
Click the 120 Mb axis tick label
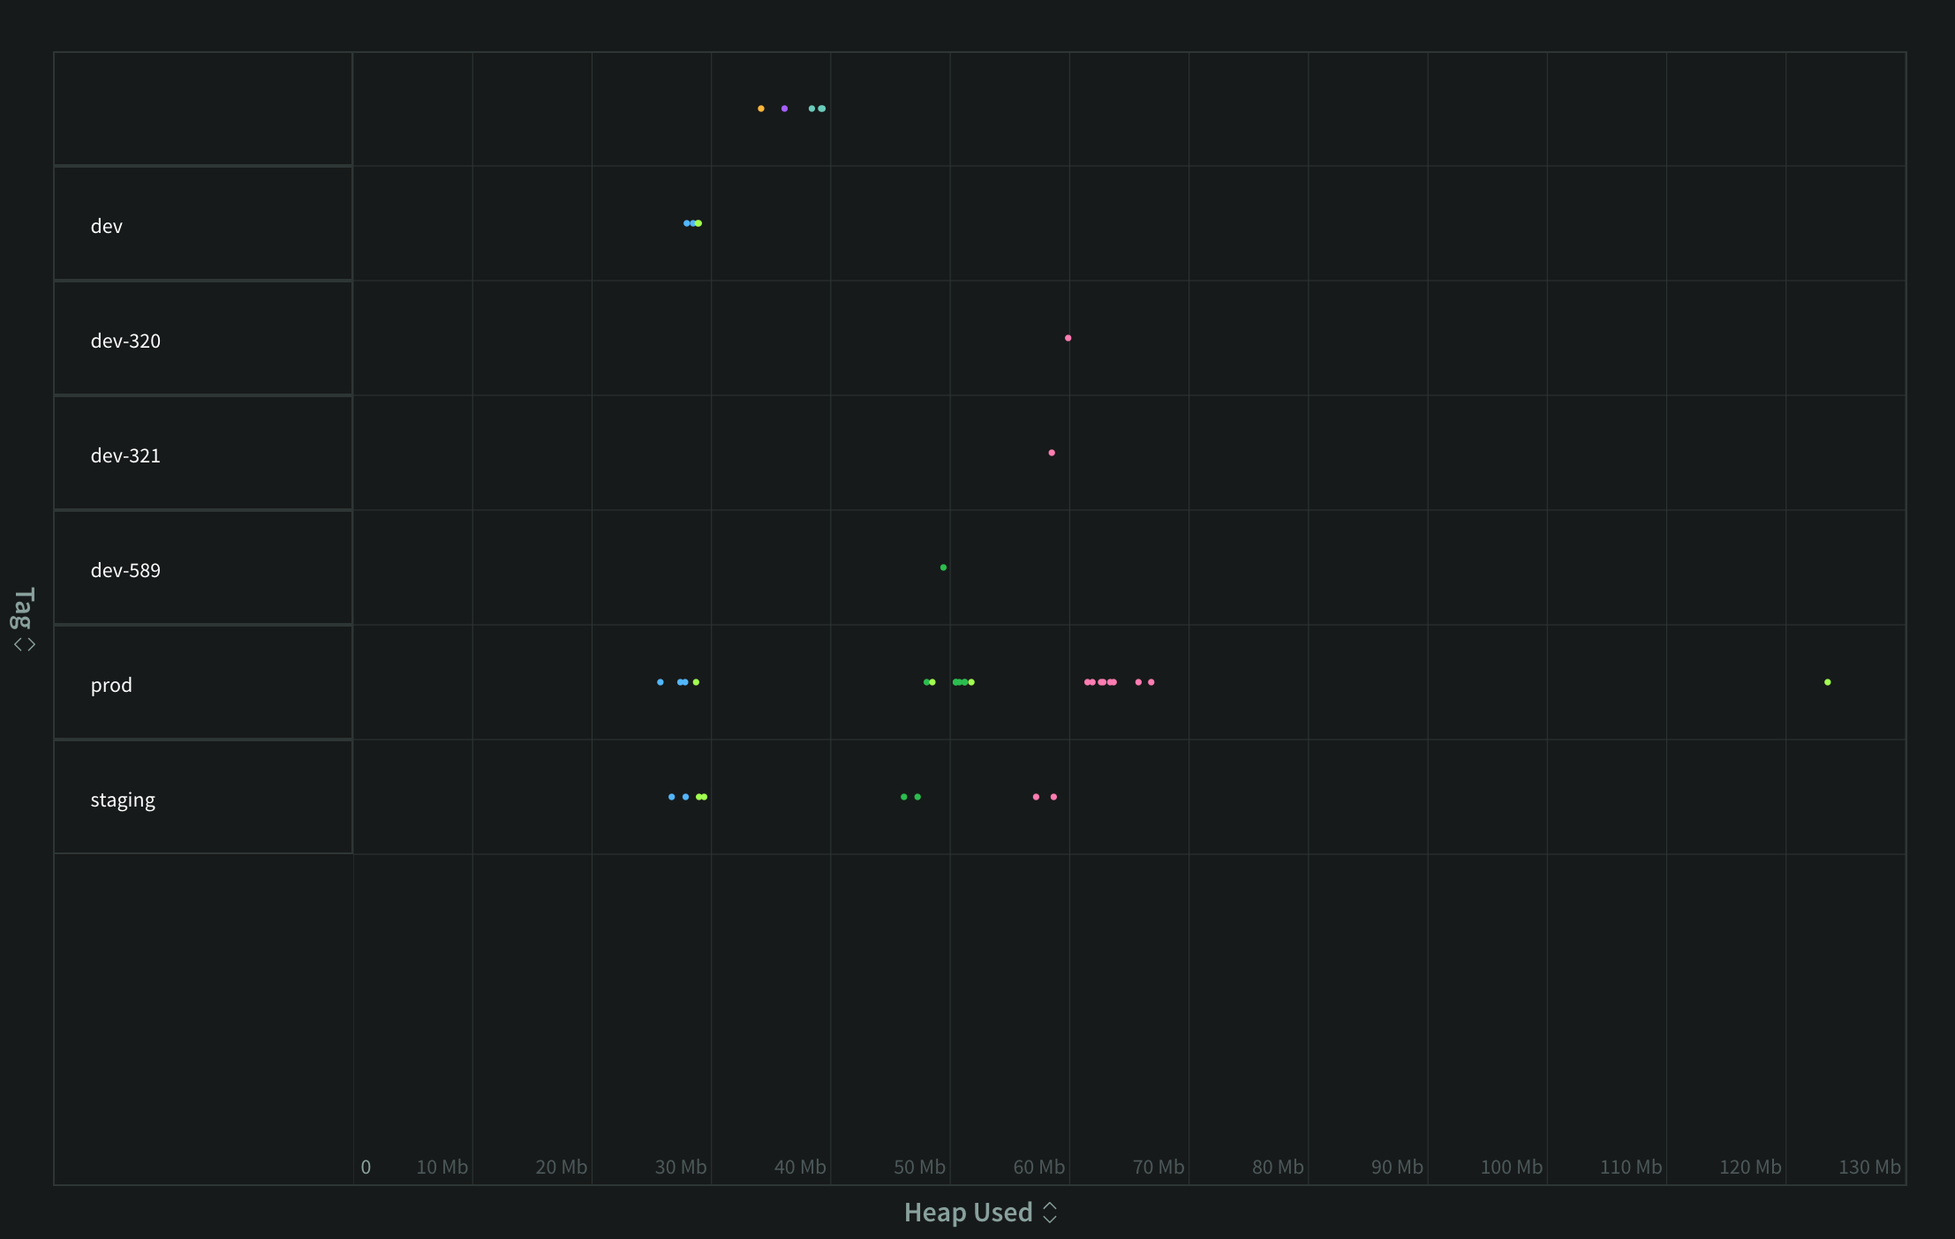click(1750, 1167)
